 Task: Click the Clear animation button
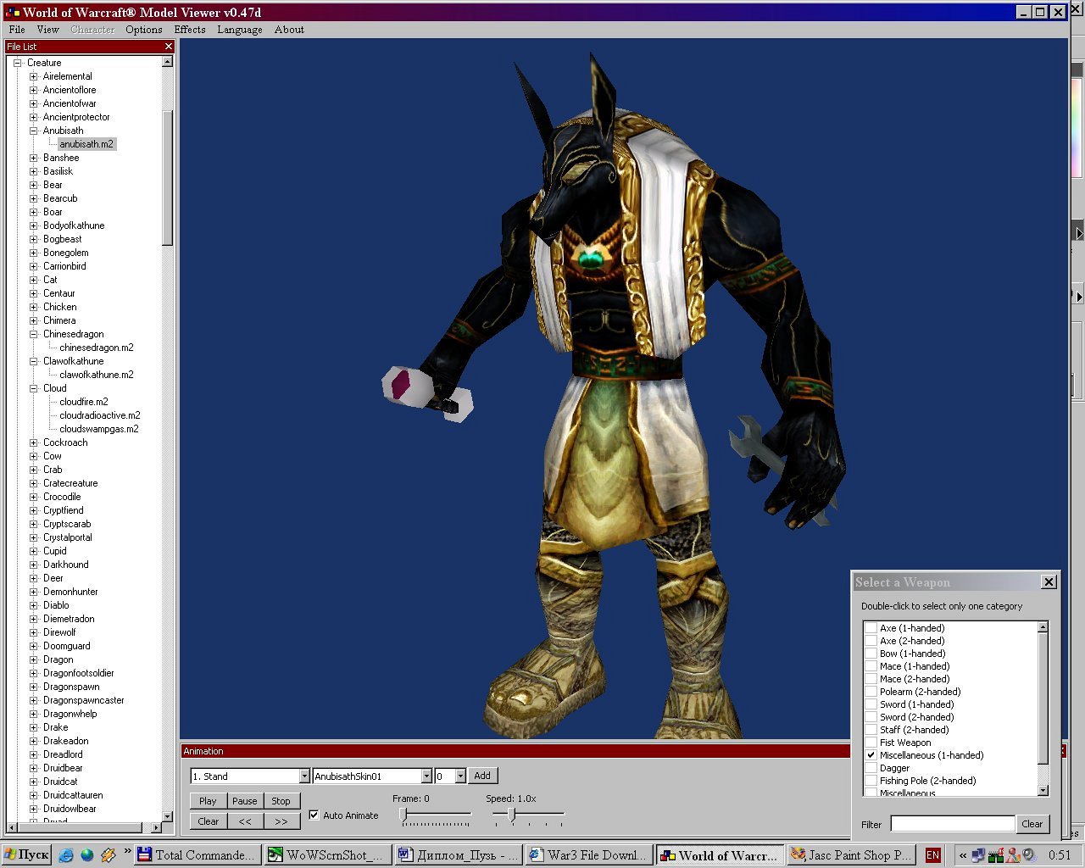point(208,821)
